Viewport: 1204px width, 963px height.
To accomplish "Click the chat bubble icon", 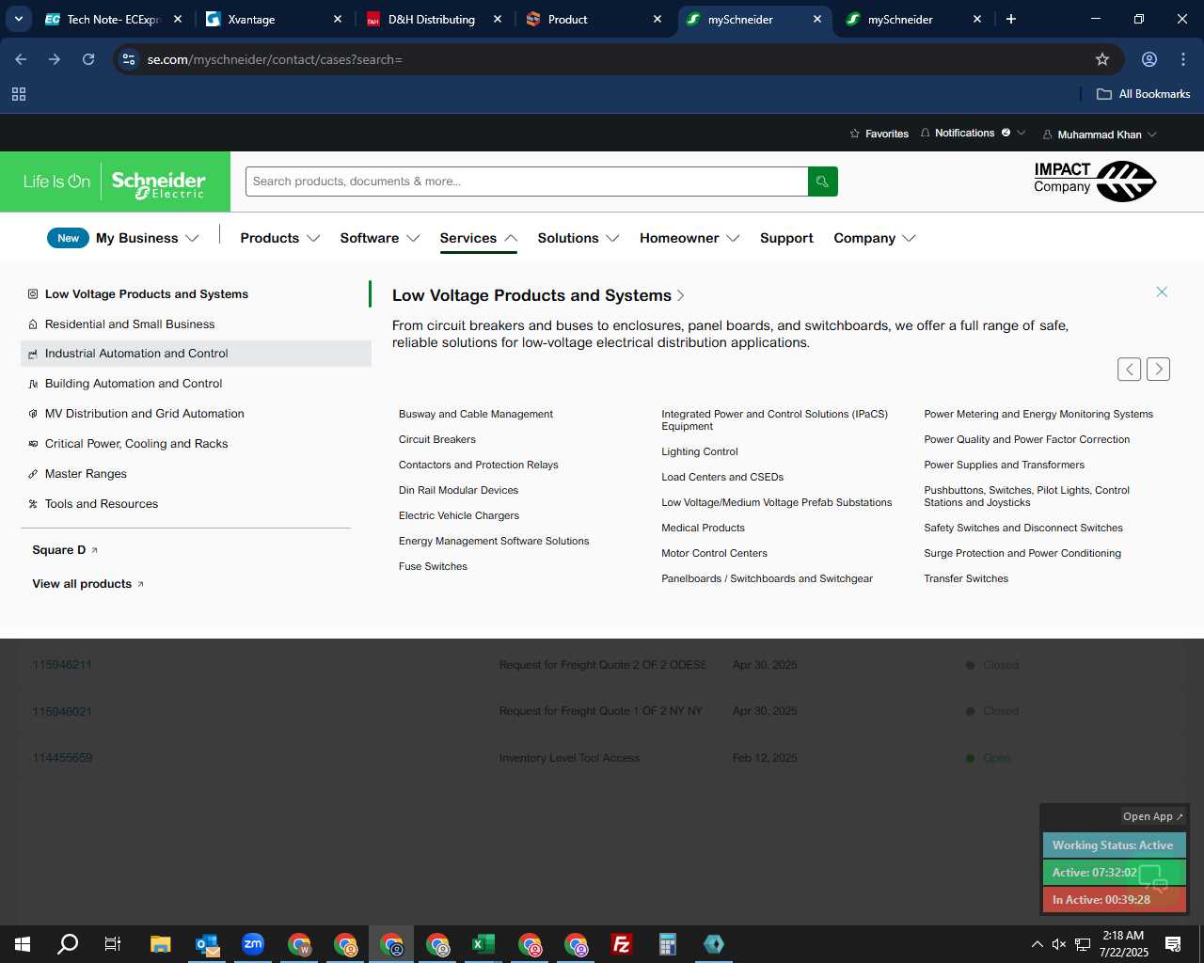I will coord(1153,878).
